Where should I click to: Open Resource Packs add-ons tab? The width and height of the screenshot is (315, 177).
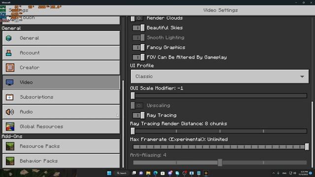(x=61, y=147)
